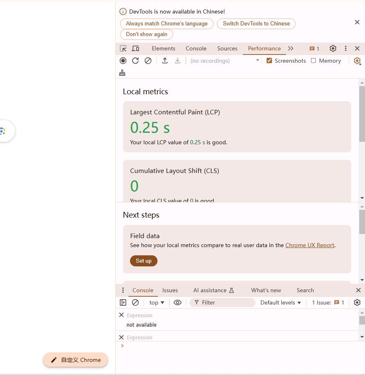Open DevTools settings gear icon
Image resolution: width=365 pixels, height=375 pixels.
click(333, 48)
